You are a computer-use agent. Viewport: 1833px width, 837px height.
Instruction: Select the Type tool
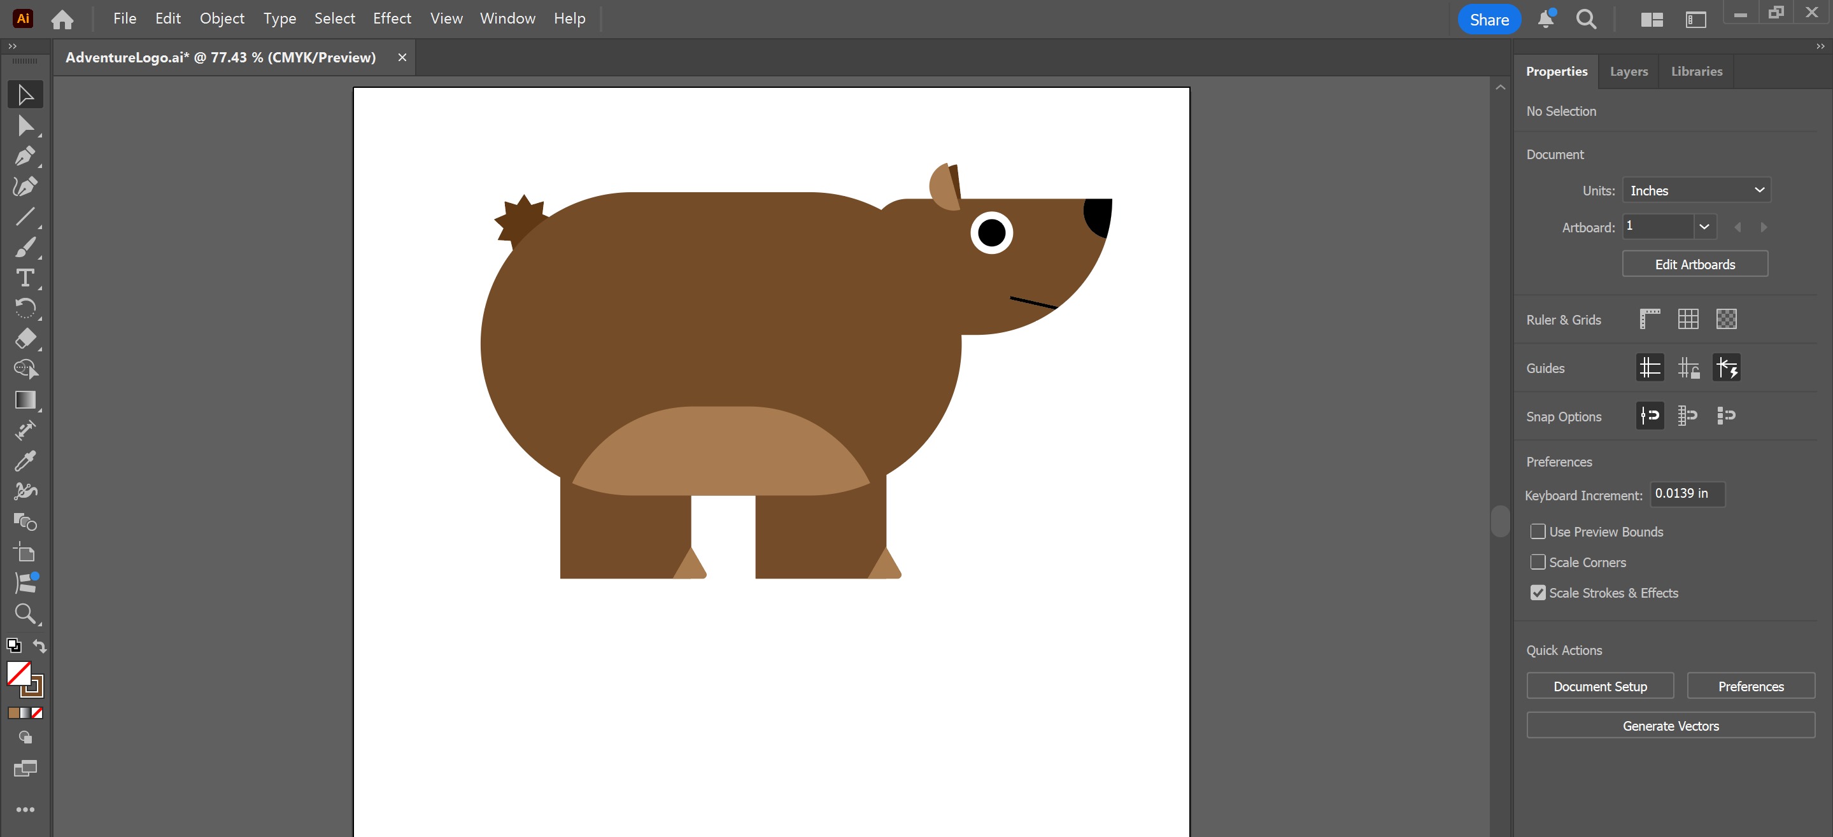[x=25, y=278]
